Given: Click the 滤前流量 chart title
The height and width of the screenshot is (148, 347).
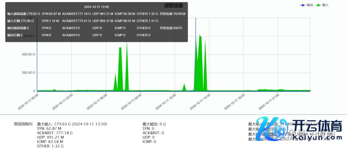Looking at the screenshot, I should click(173, 5).
